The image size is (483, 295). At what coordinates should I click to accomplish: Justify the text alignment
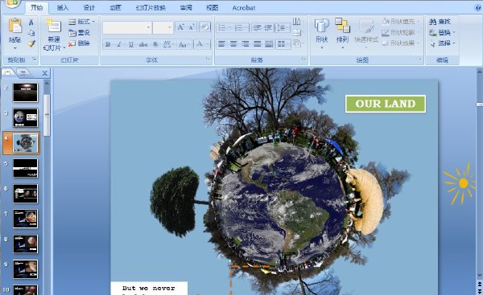point(258,44)
